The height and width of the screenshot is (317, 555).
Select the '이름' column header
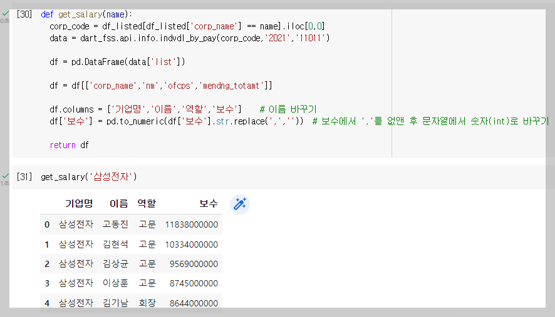[x=118, y=204]
